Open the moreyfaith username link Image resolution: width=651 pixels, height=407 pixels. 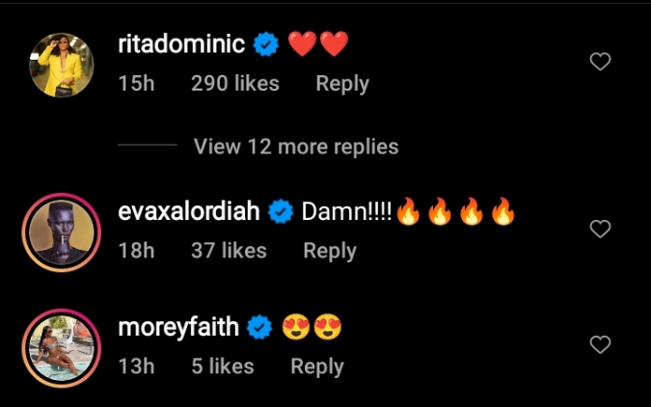[178, 328]
